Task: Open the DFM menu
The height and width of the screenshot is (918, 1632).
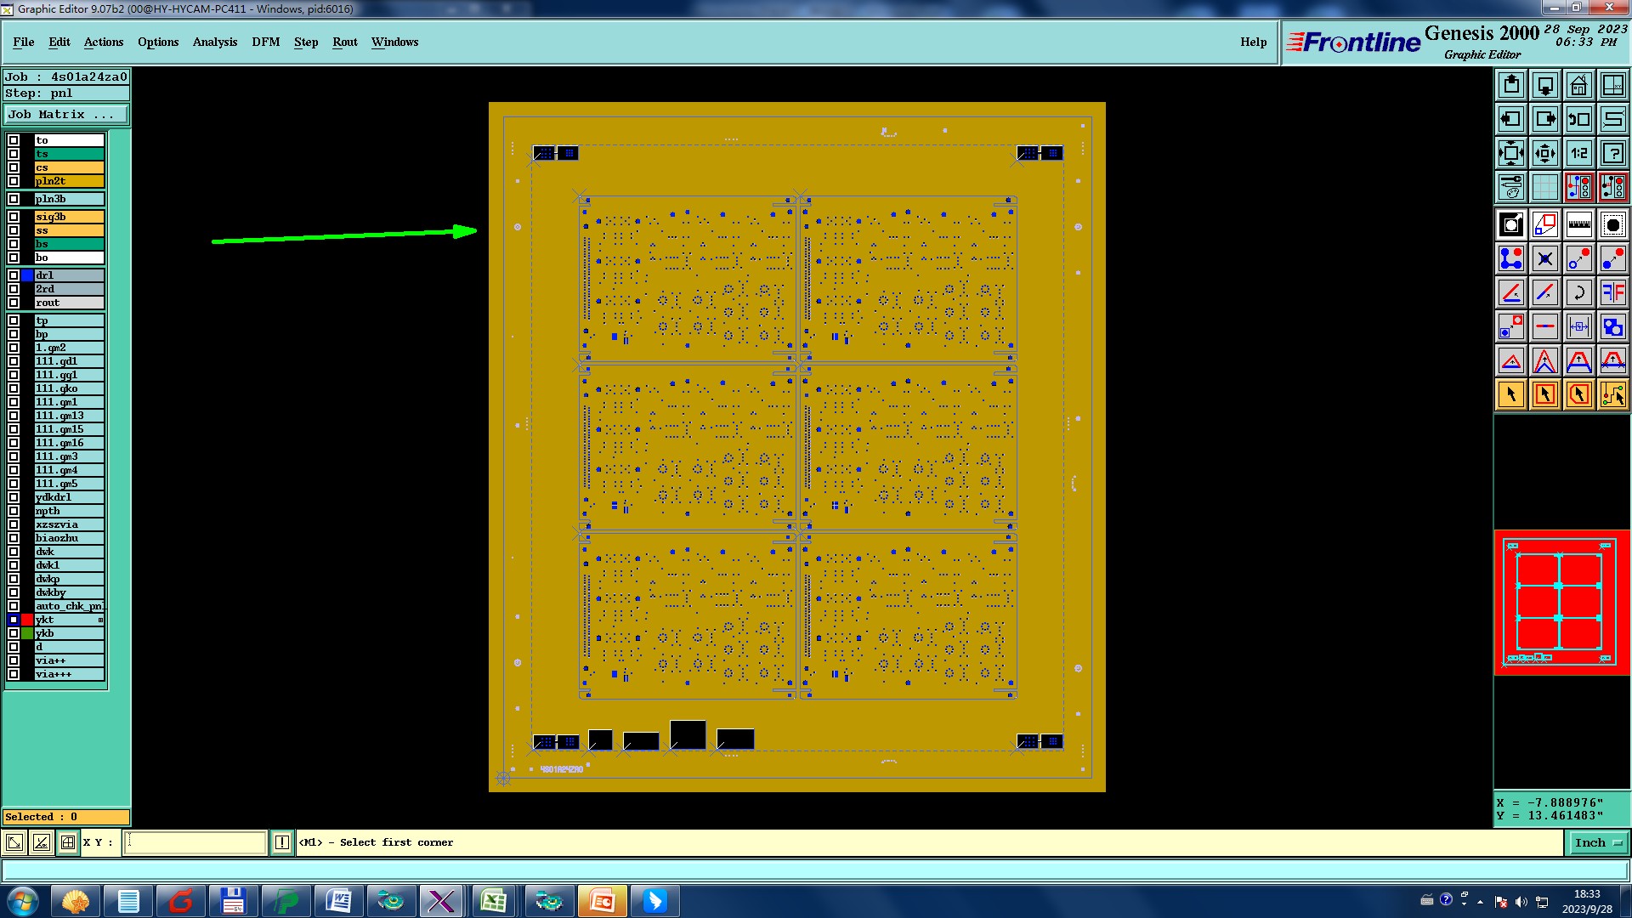Action: pyautogui.click(x=265, y=42)
